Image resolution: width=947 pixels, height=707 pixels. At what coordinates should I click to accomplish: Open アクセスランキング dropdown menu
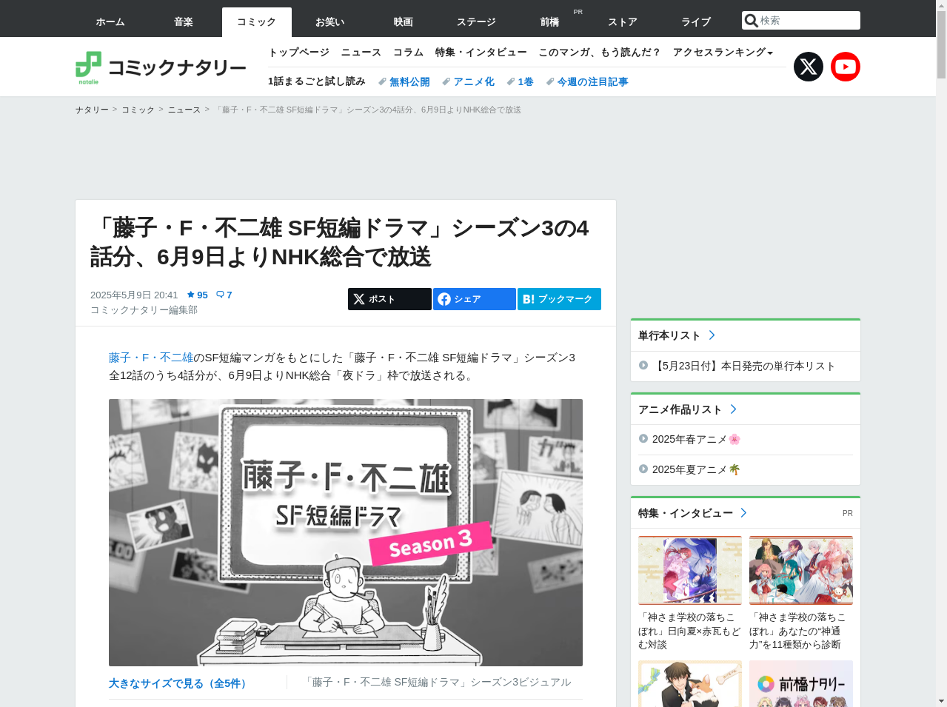tap(723, 52)
